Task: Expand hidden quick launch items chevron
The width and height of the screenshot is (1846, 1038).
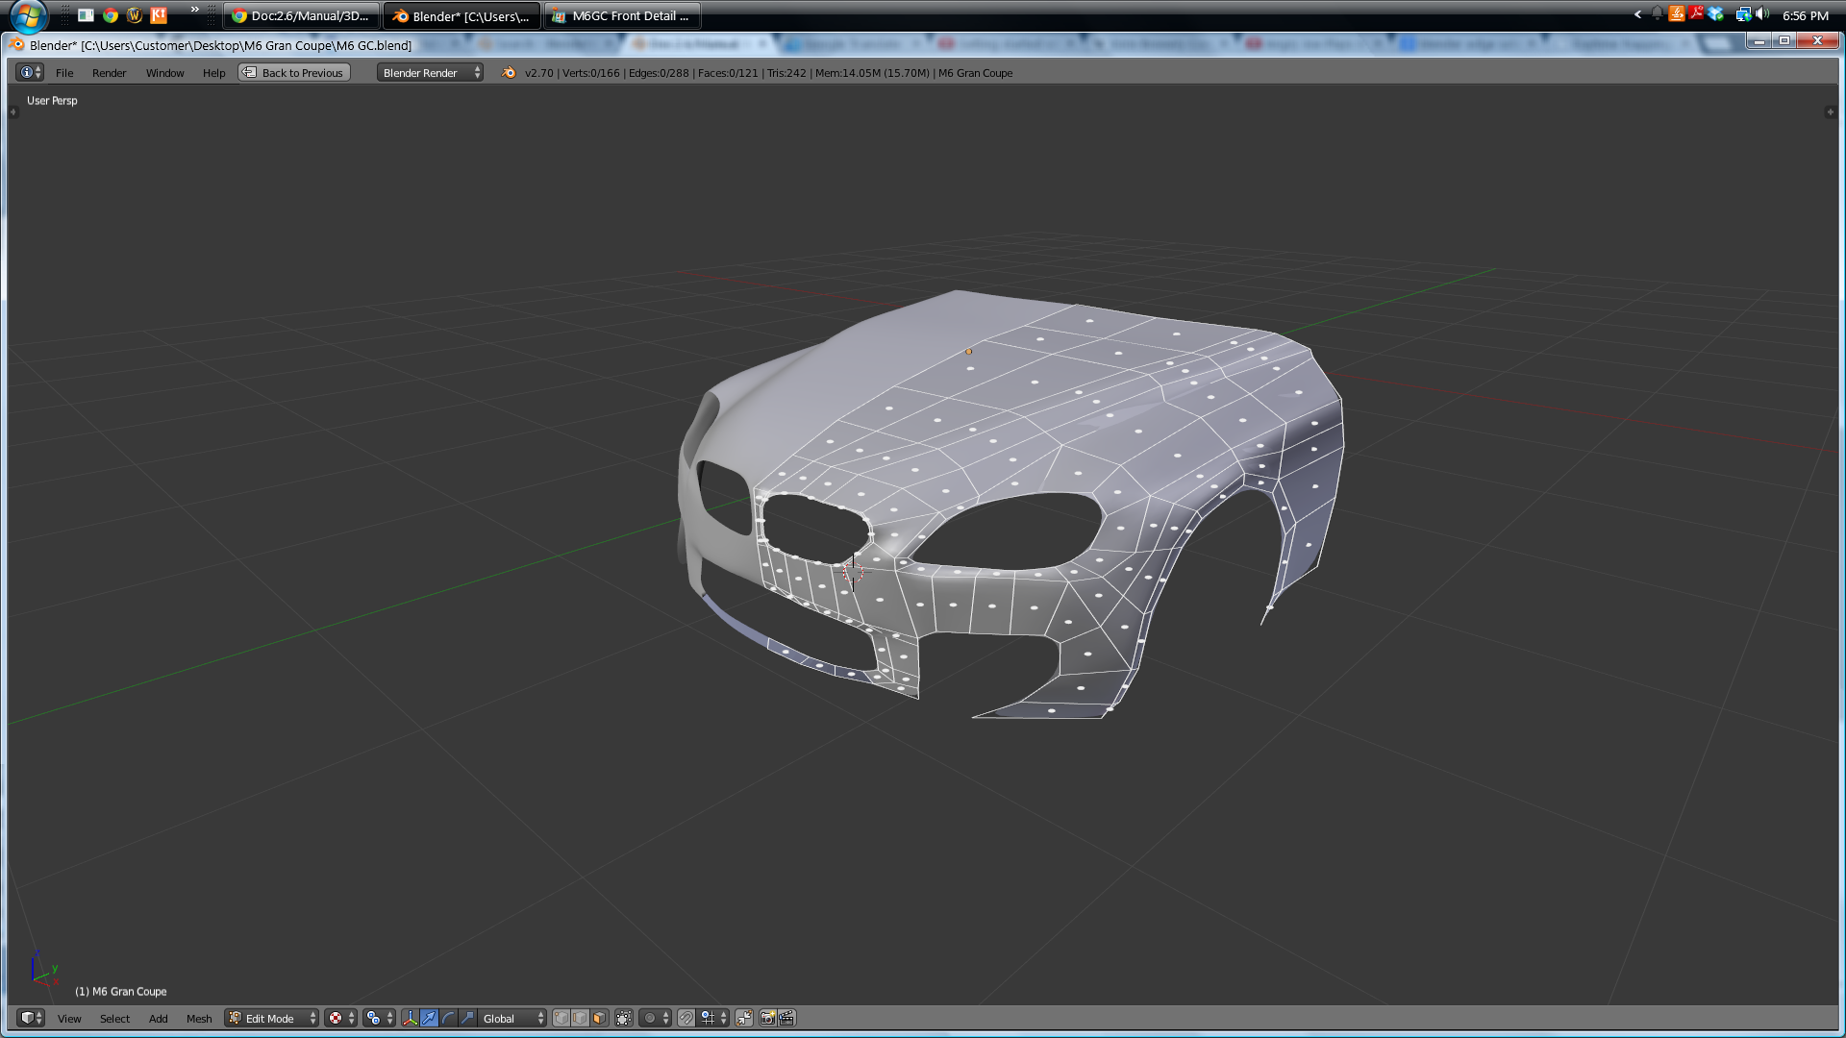Action: coord(195,10)
